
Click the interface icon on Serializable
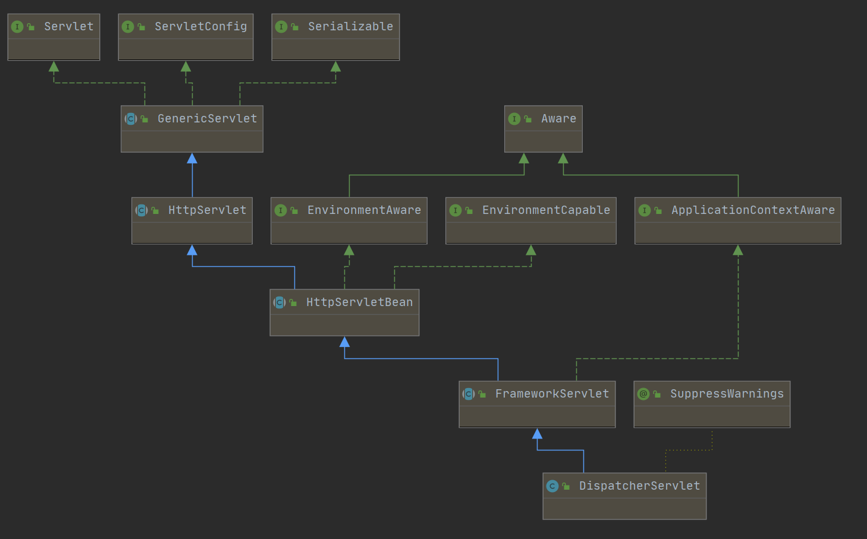281,26
